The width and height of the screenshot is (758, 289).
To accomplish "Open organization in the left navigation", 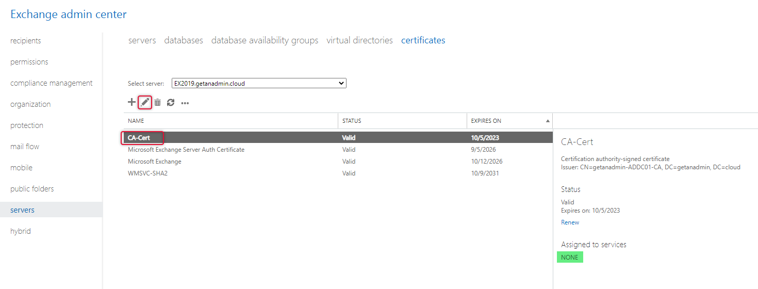I will click(x=30, y=104).
